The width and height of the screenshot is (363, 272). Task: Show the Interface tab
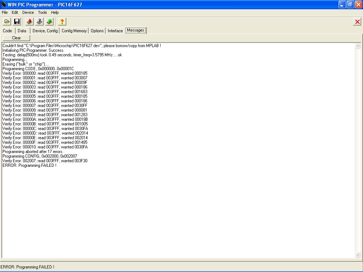115,31
